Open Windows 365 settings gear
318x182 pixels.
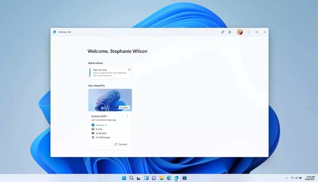coord(229,32)
